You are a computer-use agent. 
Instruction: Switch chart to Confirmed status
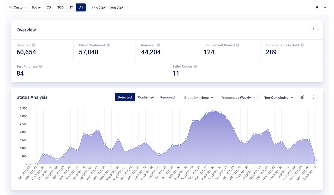146,97
